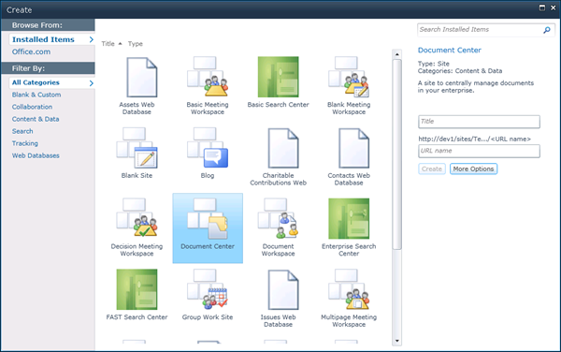
Task: Filter by All Categories
Action: tap(36, 82)
